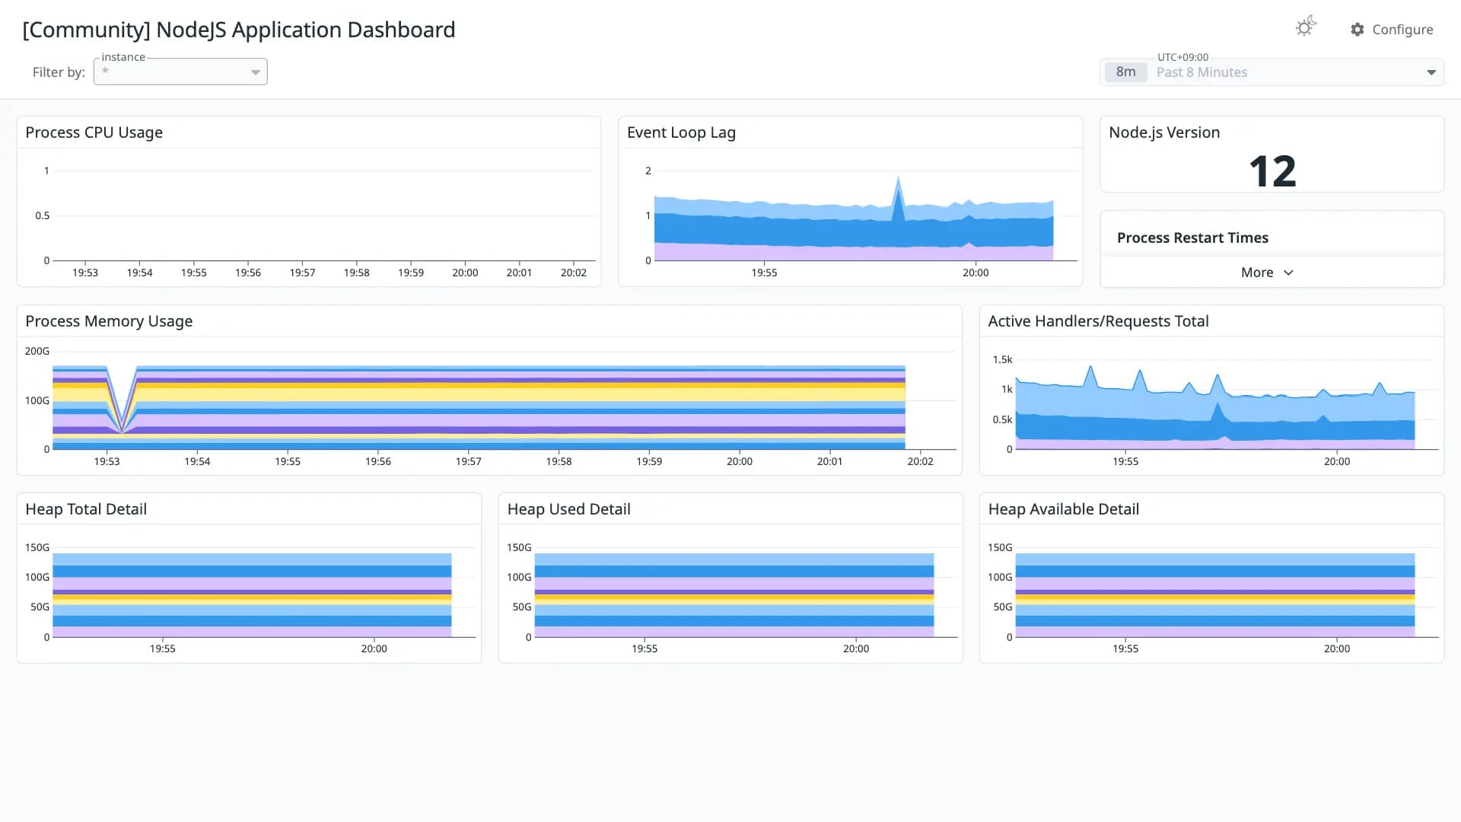The image size is (1461, 822).
Task: Click the 8m time badge
Action: (x=1125, y=72)
